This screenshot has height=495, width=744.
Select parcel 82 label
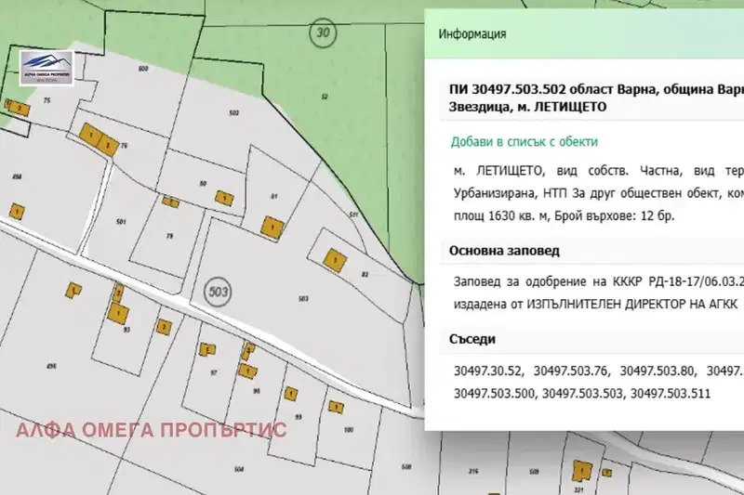pyautogui.click(x=365, y=274)
